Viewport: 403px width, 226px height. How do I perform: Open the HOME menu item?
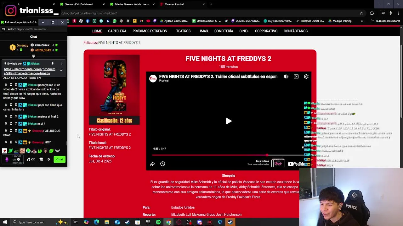click(97, 31)
